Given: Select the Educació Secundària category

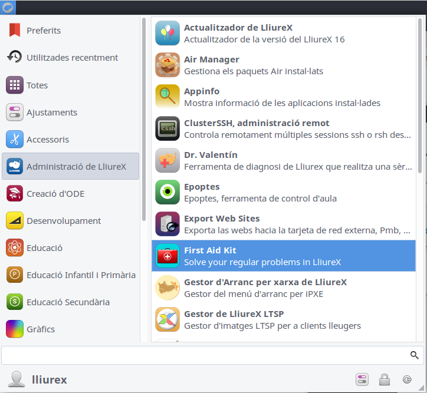Looking at the screenshot, I should click(68, 302).
